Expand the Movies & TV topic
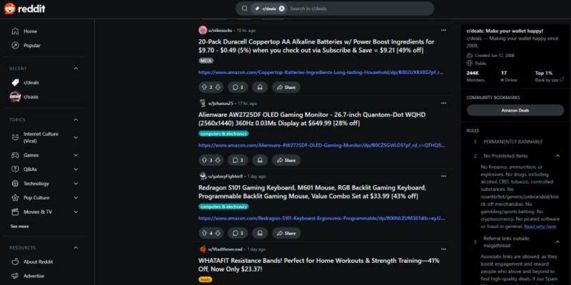 click(76, 212)
